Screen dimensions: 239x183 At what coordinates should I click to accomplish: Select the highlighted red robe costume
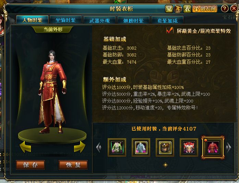213,147
